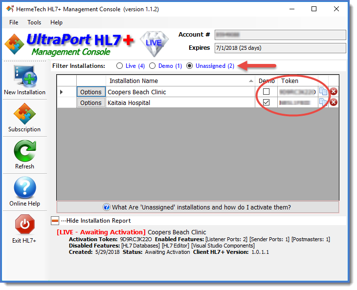Viewport: 357px width, 290px height.
Task: Click Options for Kaitaia Hospital
Action: [91, 103]
